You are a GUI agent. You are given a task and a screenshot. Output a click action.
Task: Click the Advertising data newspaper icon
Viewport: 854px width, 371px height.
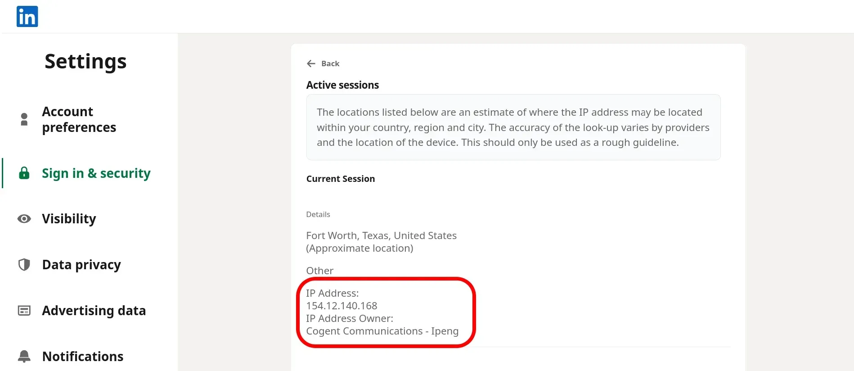(24, 311)
